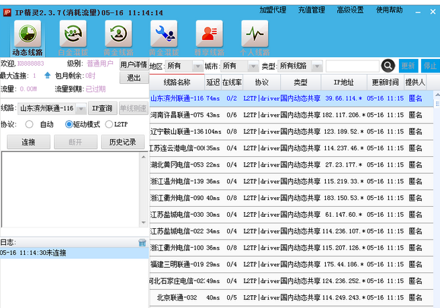The width and height of the screenshot is (440, 308).
Task: Open the 加盟代理 menu
Action: pos(273,10)
